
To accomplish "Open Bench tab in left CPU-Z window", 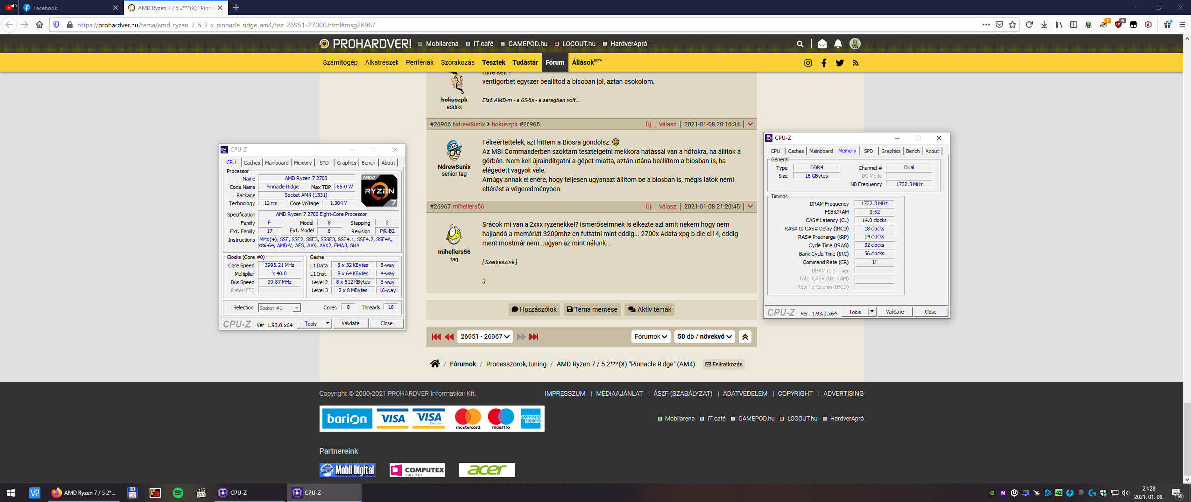I will [x=368, y=163].
